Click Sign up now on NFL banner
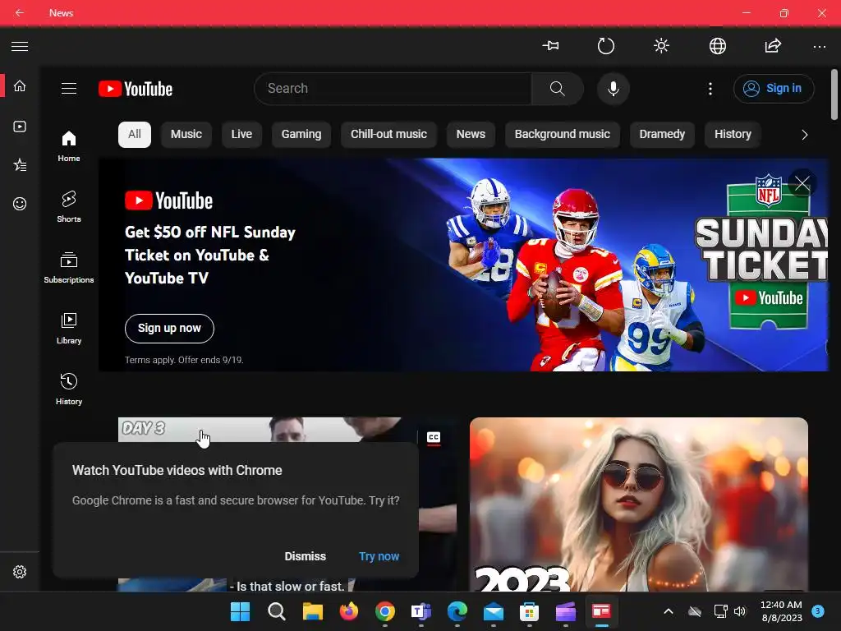This screenshot has height=631, width=841. click(x=169, y=329)
